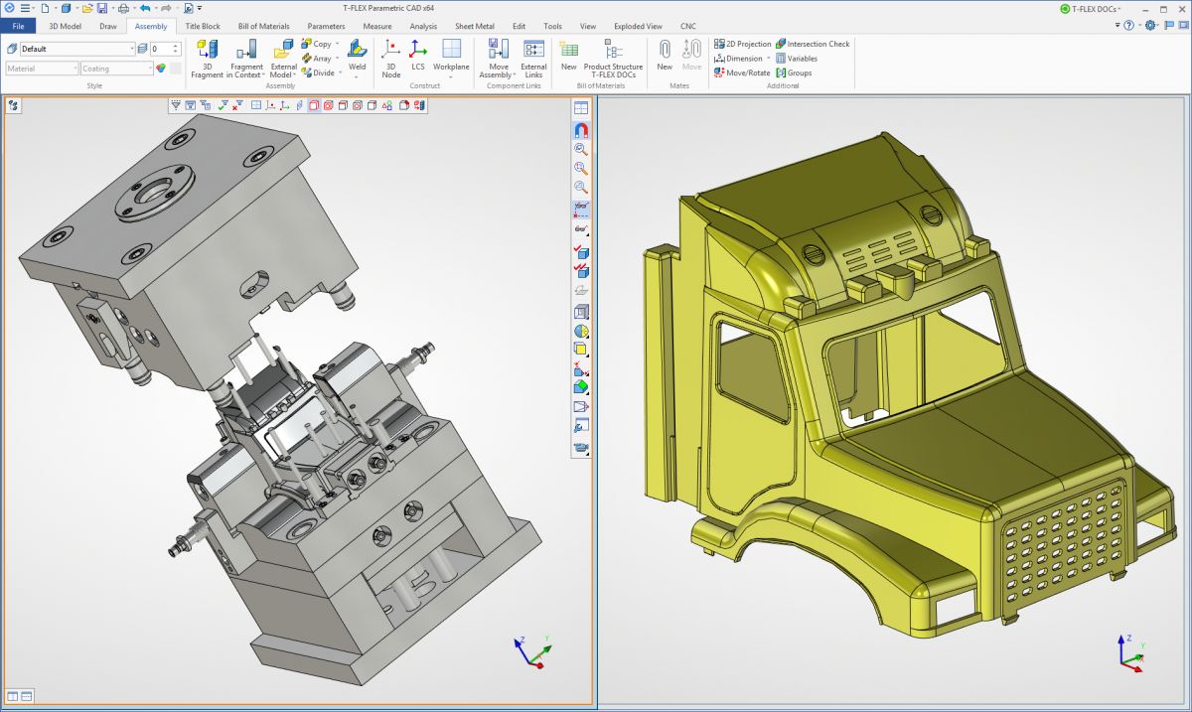Viewport: 1192px width, 712px height.
Task: Open the Groups command
Action: click(x=794, y=72)
